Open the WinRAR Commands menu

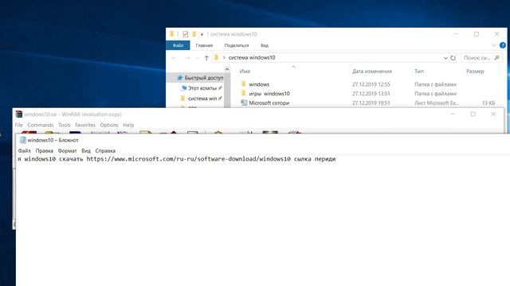(41, 125)
